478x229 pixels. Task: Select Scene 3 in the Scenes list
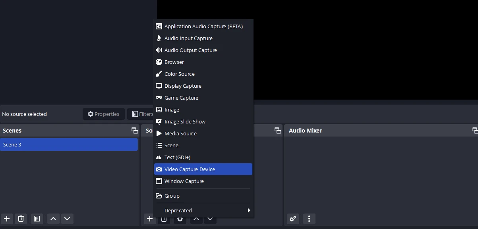point(69,144)
